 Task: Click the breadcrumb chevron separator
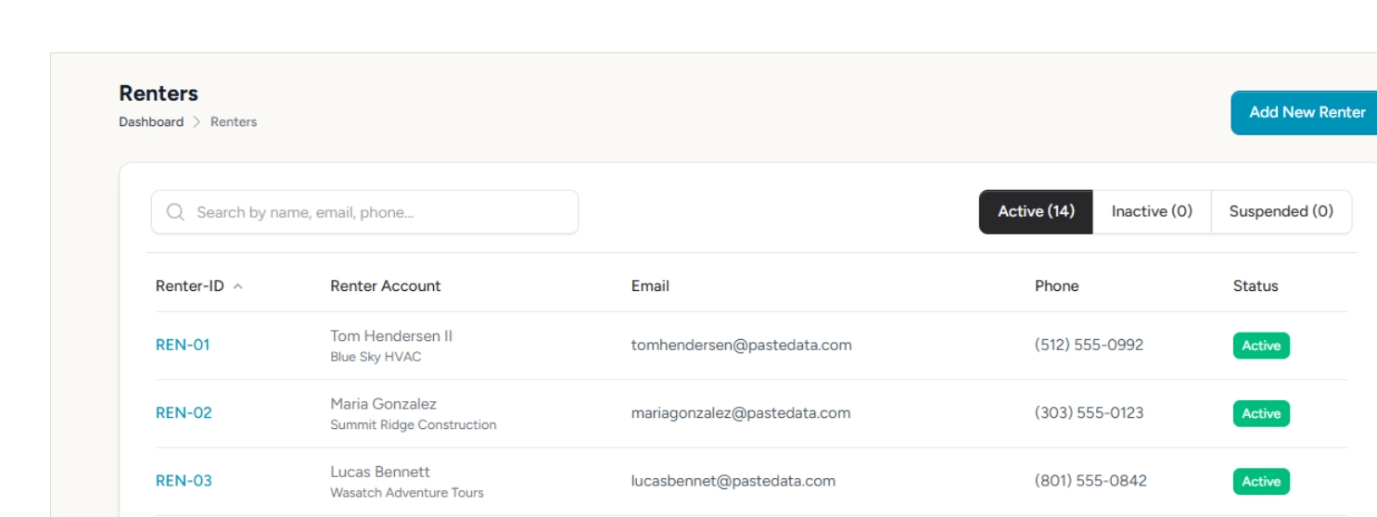pyautogui.click(x=197, y=122)
